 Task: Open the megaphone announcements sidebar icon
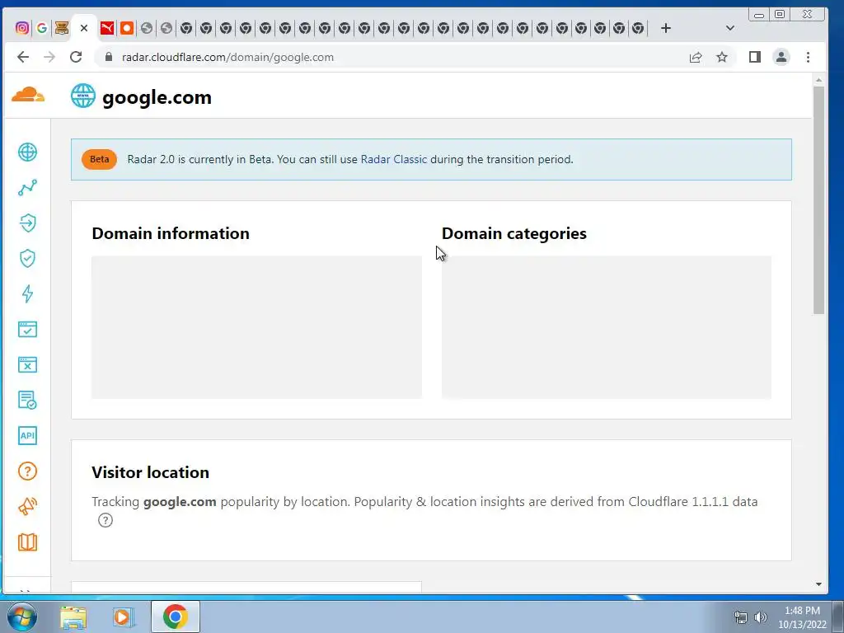[x=27, y=507]
